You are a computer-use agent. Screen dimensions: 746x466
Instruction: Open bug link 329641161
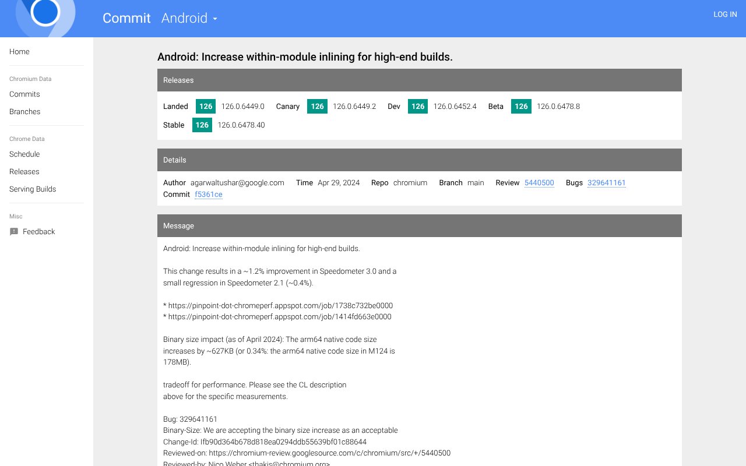pos(606,183)
